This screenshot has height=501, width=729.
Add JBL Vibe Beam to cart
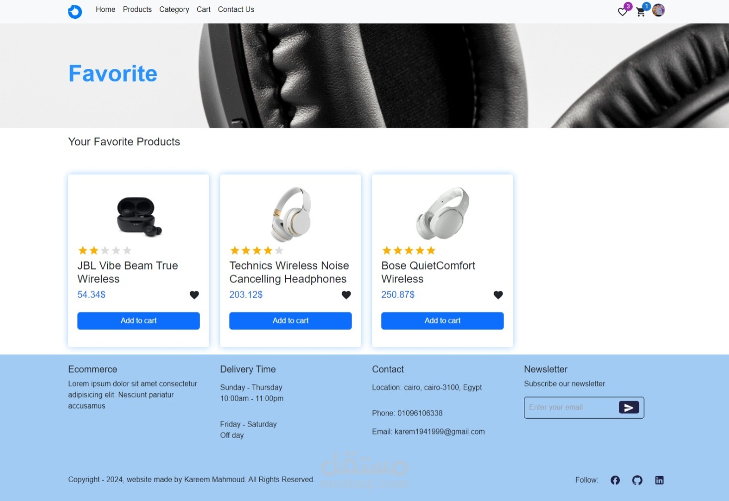click(x=139, y=320)
